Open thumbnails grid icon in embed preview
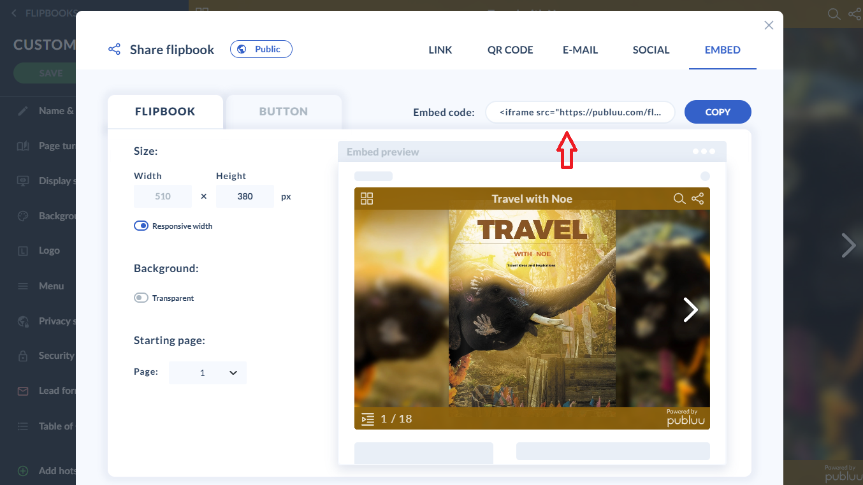This screenshot has height=485, width=863. (x=366, y=199)
